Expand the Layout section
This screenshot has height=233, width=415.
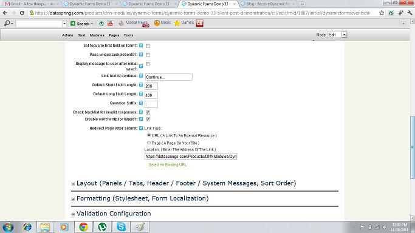(x=73, y=184)
